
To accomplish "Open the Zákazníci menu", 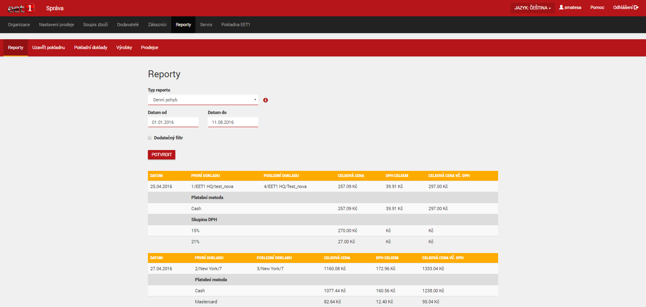I will pyautogui.click(x=157, y=25).
